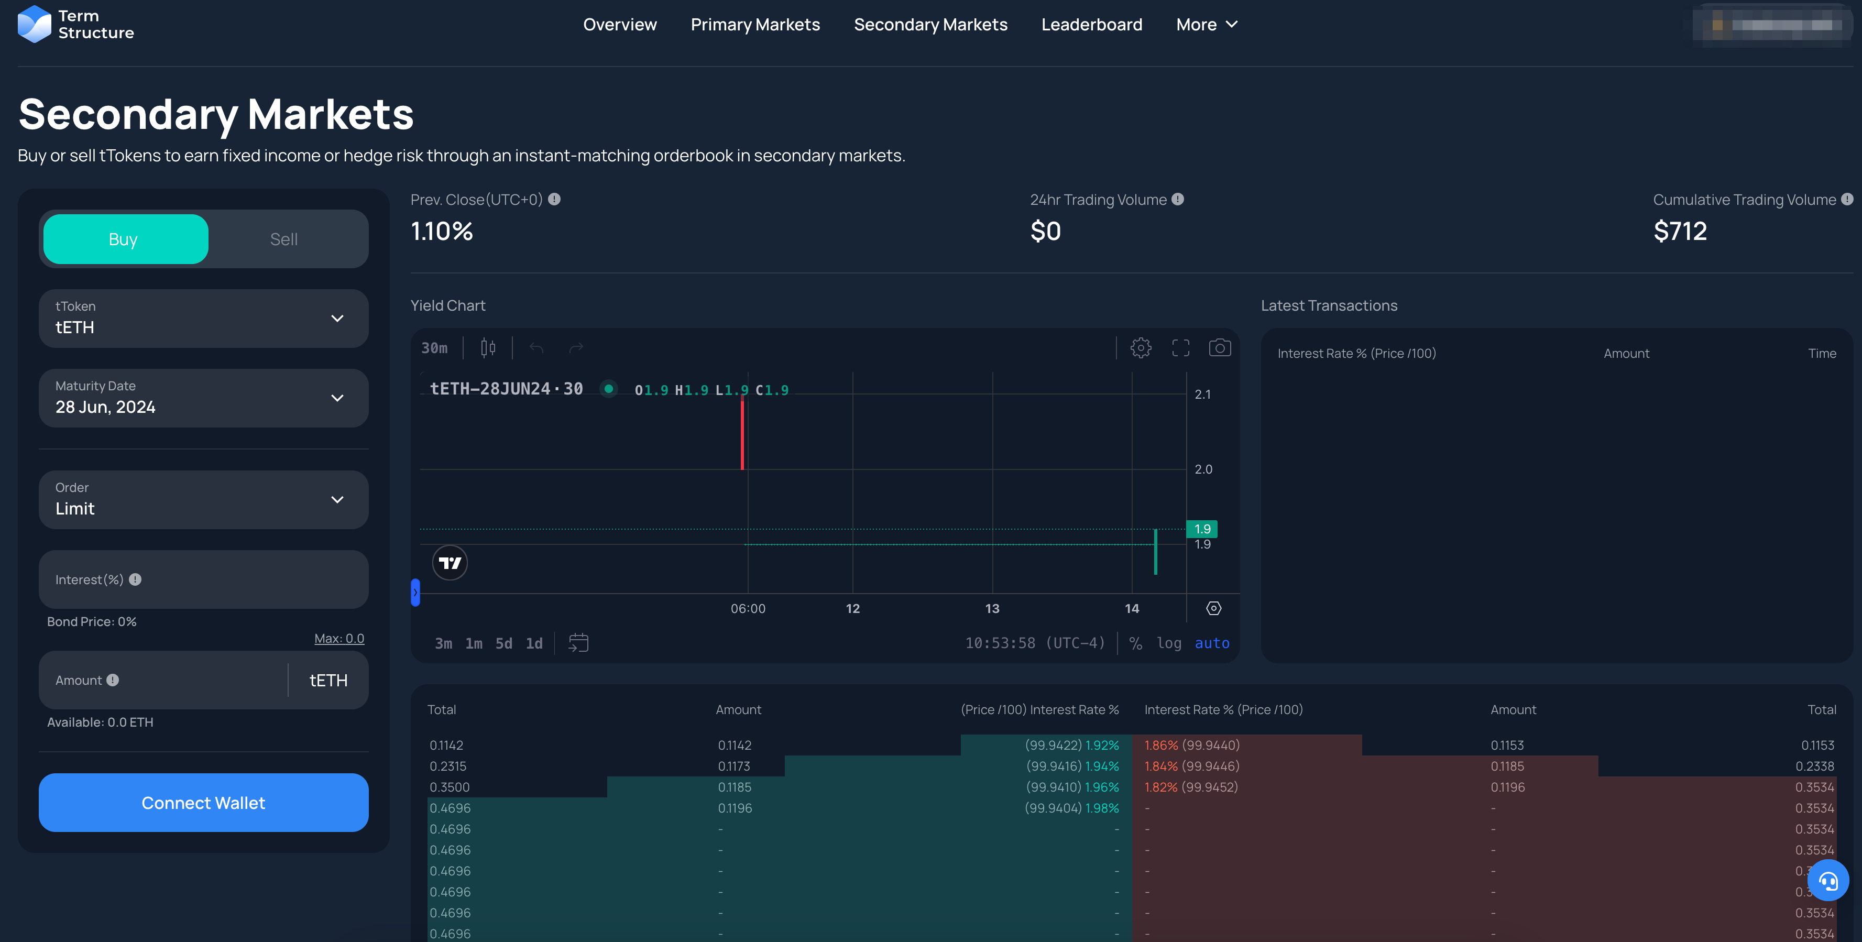1862x942 pixels.
Task: Switch order form to Sell
Action: (x=283, y=239)
